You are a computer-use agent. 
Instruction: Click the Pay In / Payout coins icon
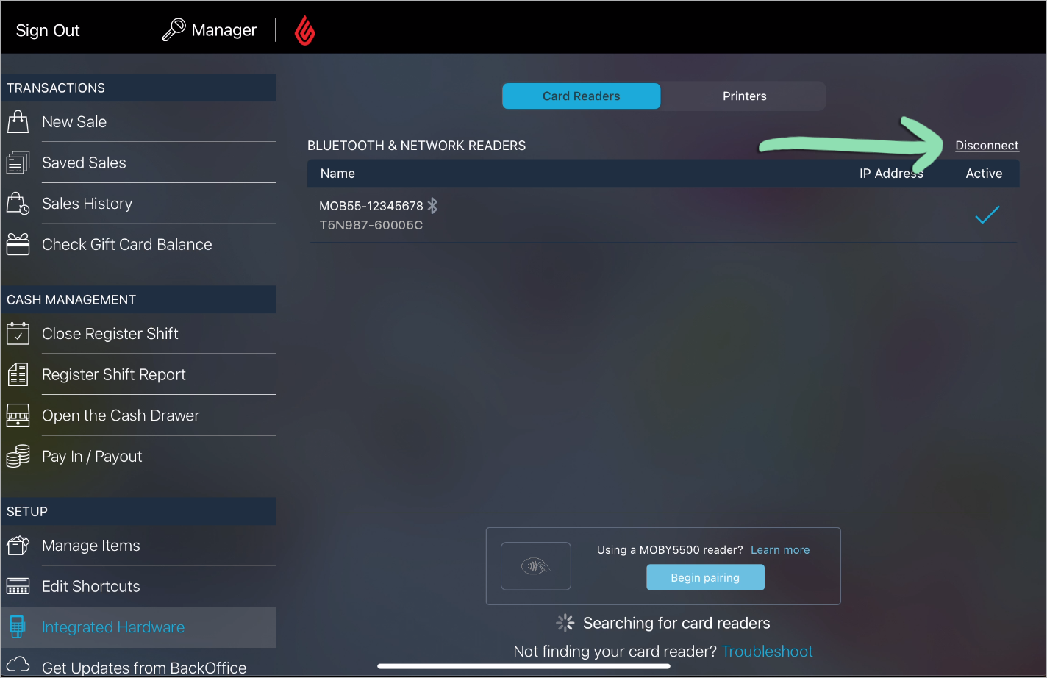18,456
